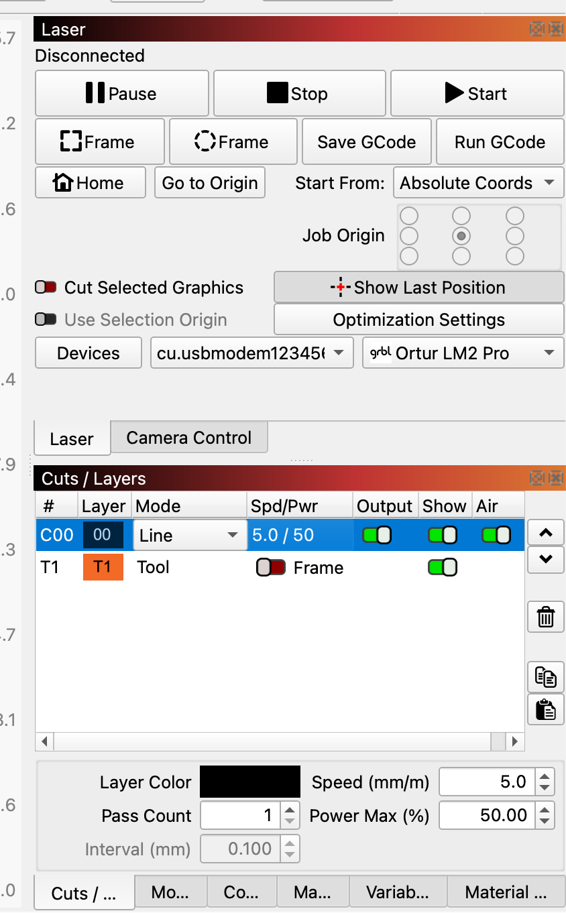The width and height of the screenshot is (566, 913).
Task: Switch to the Camera Control tab
Action: pos(188,438)
